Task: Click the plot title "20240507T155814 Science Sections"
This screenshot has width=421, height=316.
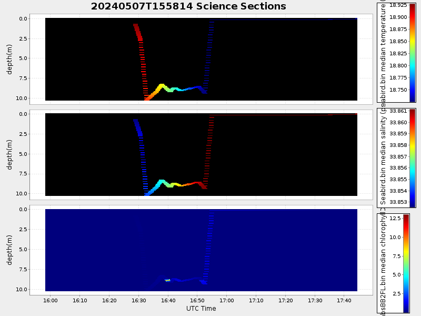Action: pyautogui.click(x=188, y=6)
